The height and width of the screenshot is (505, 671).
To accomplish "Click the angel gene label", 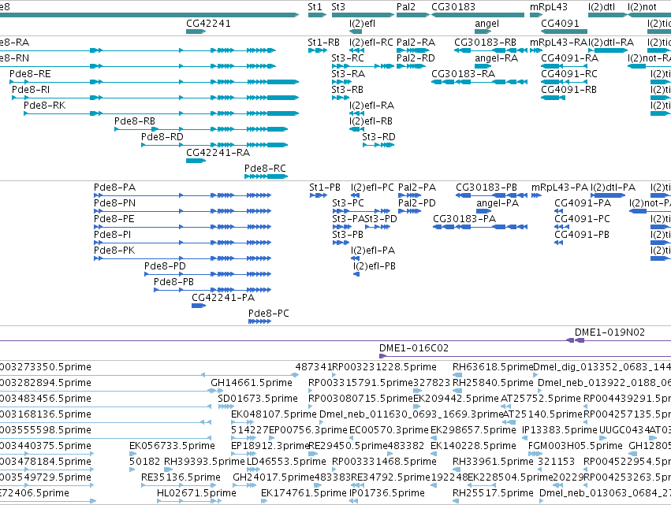I will coord(487,24).
